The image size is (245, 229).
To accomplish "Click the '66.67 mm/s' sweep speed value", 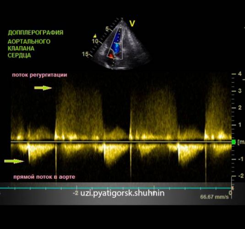I will pos(214,197).
